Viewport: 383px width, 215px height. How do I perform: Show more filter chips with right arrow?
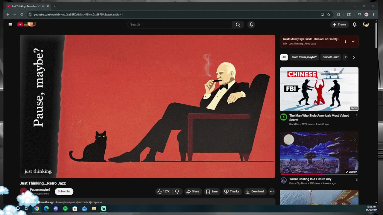coord(354,58)
